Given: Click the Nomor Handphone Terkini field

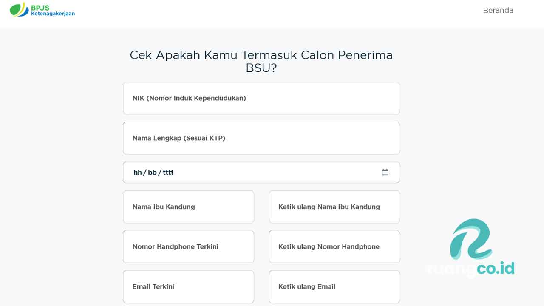Looking at the screenshot, I should [188, 247].
